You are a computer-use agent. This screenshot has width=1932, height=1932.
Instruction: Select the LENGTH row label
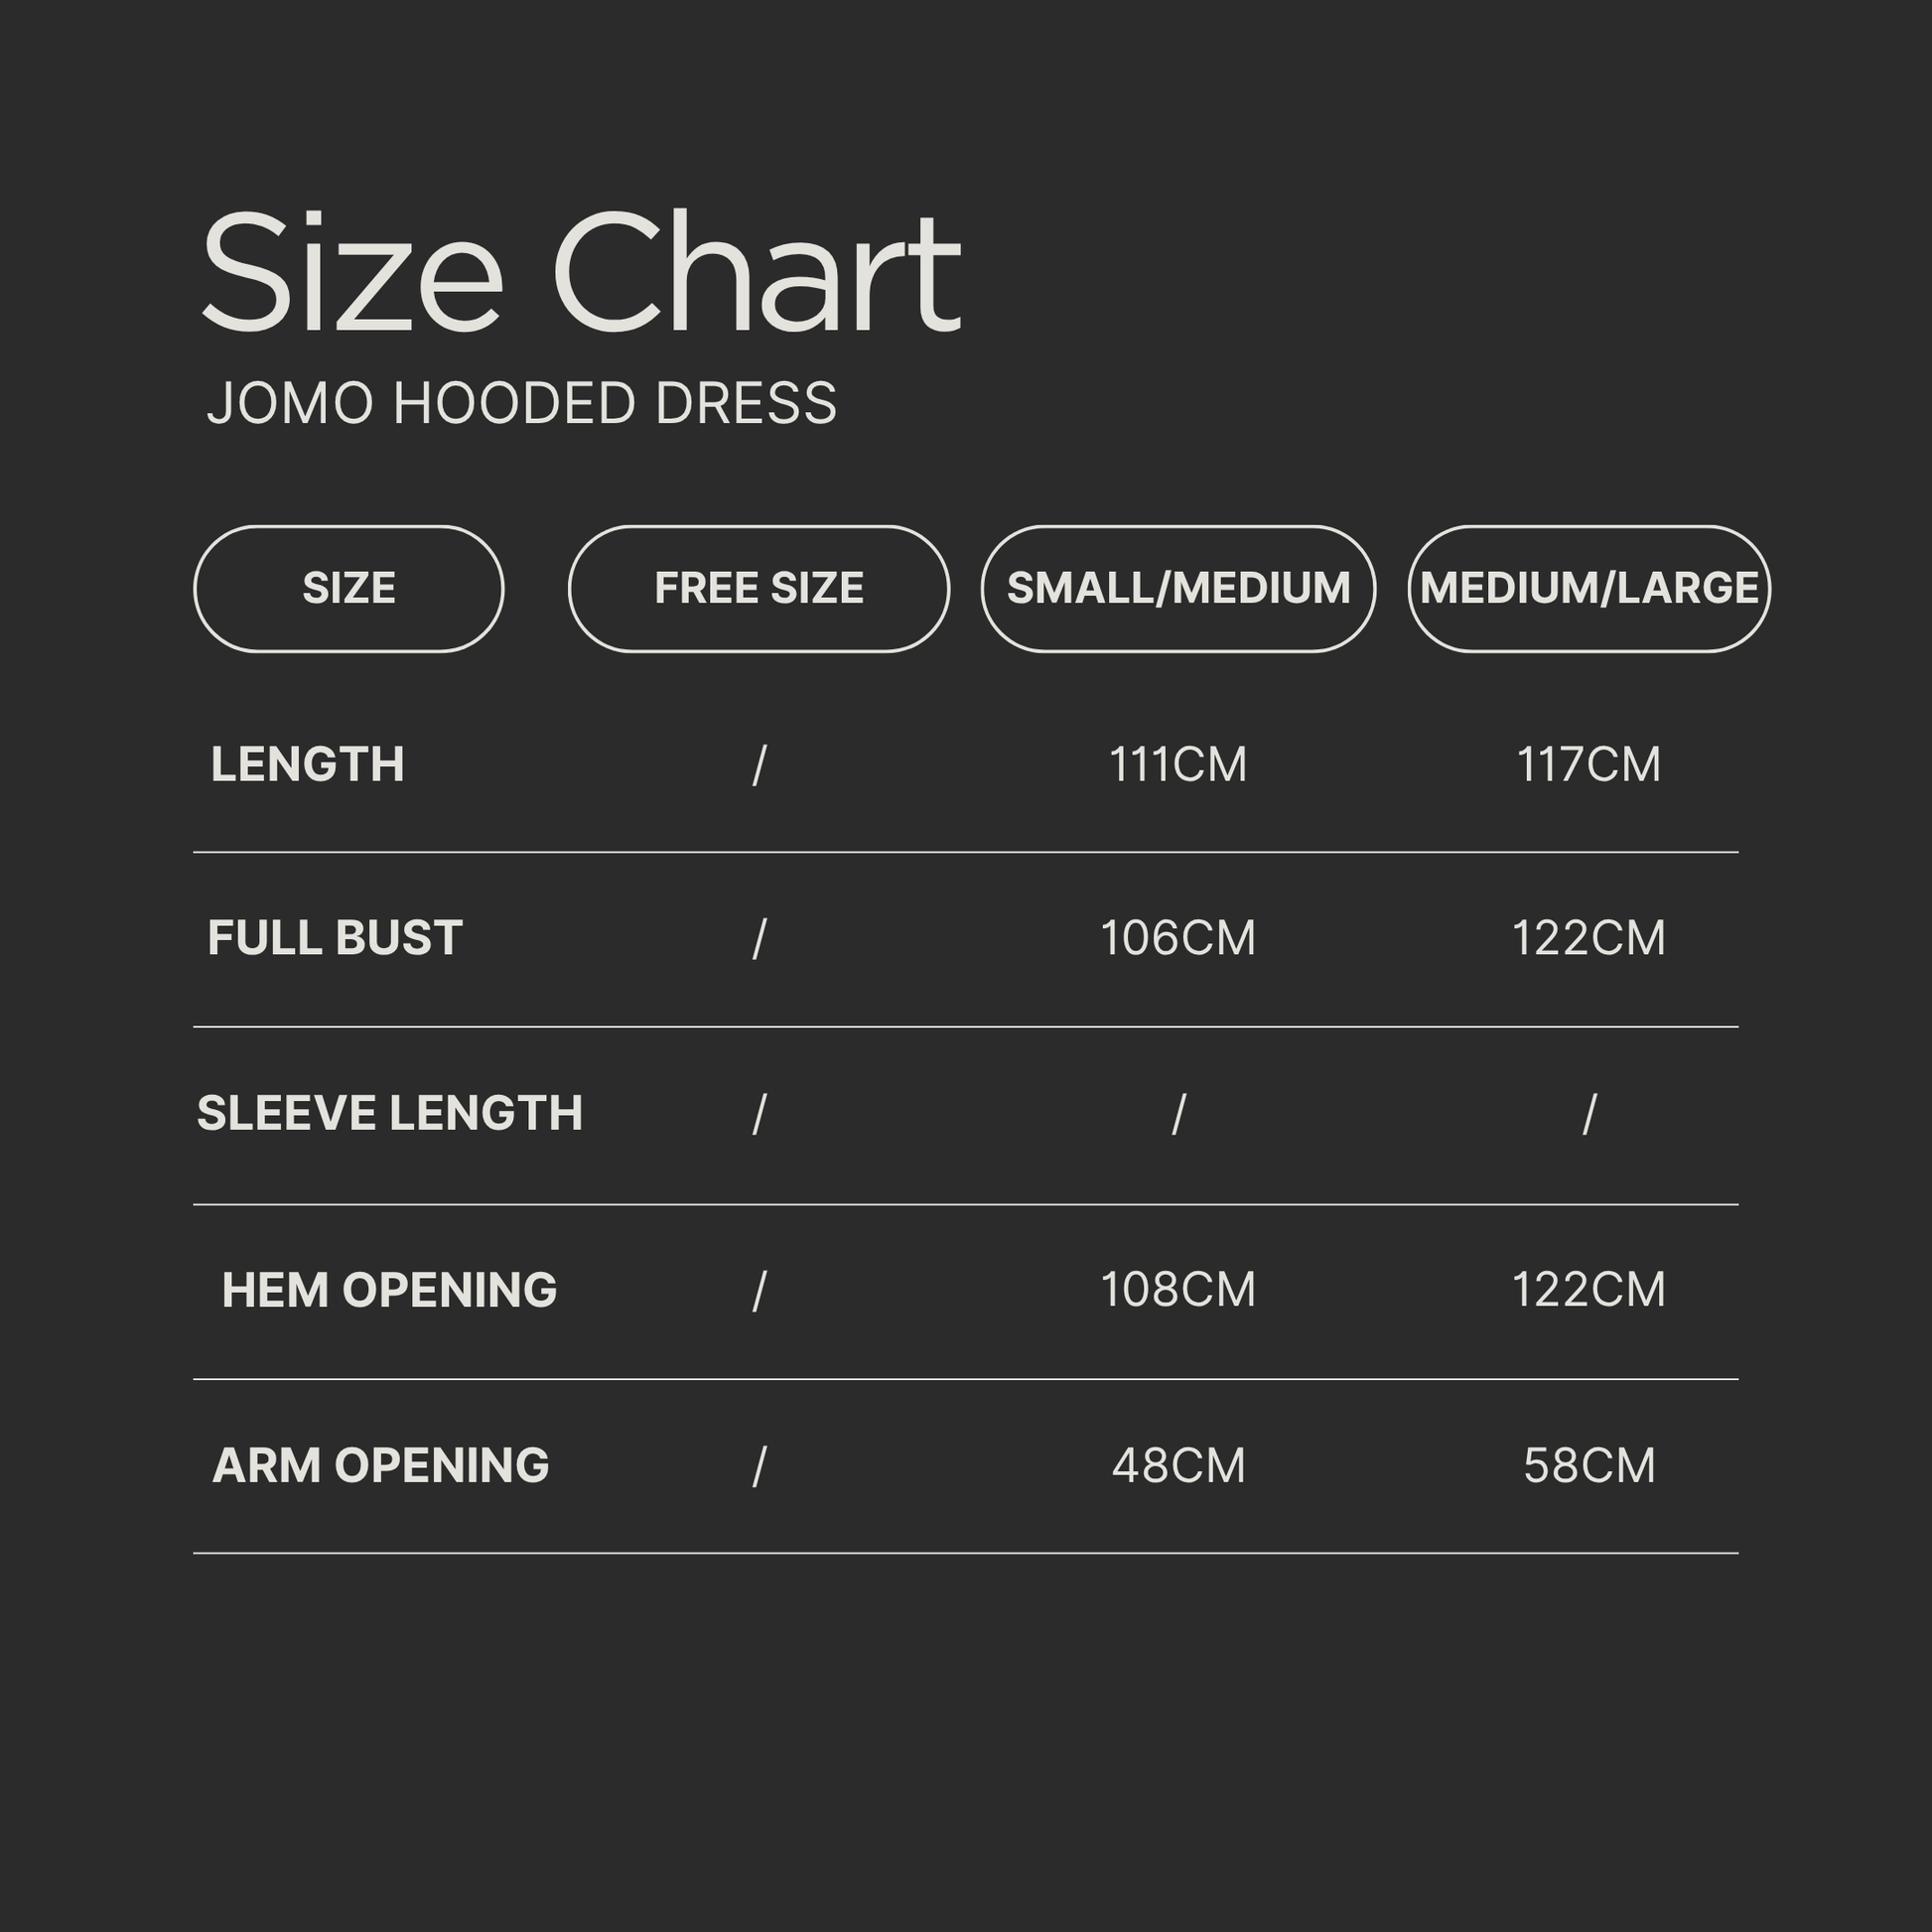[x=307, y=765]
